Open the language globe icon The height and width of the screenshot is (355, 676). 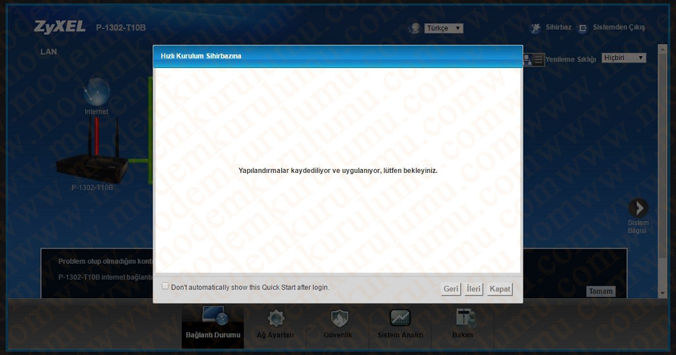[415, 28]
